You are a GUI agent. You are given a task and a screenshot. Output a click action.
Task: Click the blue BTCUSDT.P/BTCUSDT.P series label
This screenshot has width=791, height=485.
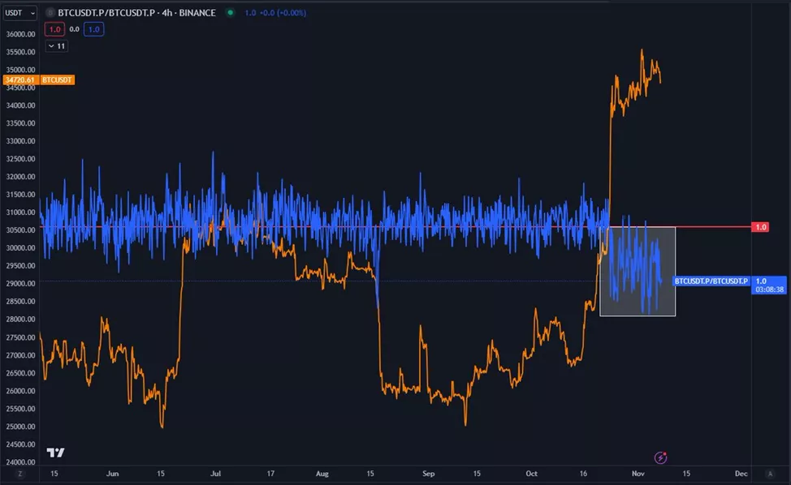click(711, 281)
